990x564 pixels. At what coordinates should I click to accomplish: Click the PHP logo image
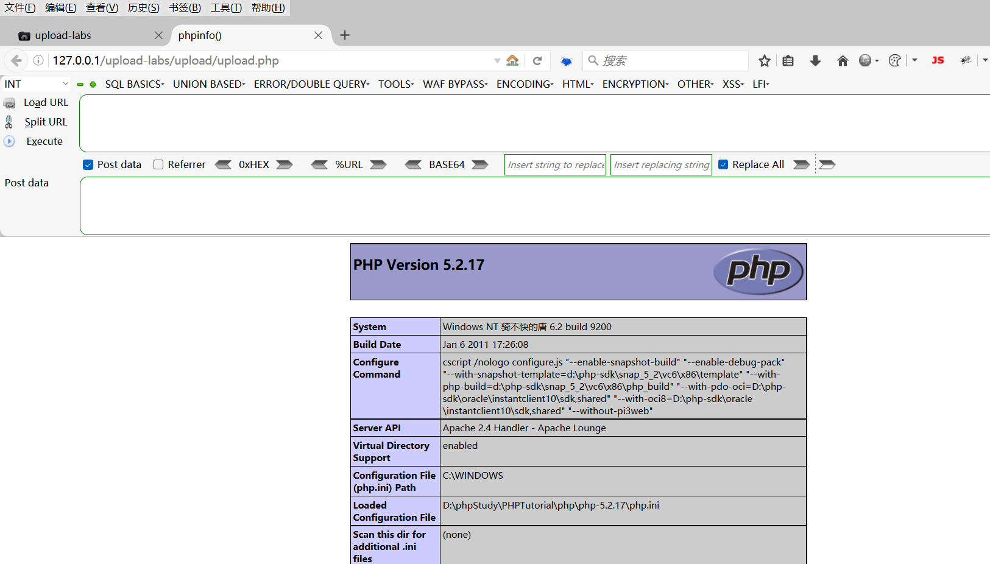758,272
